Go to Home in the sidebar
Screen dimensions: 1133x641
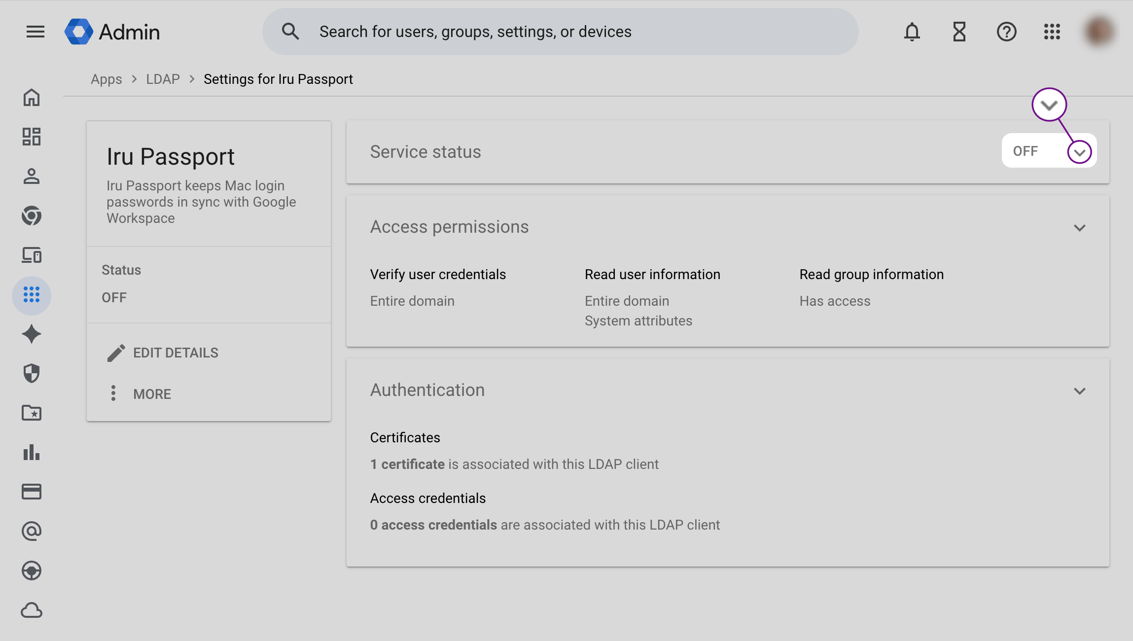32,98
